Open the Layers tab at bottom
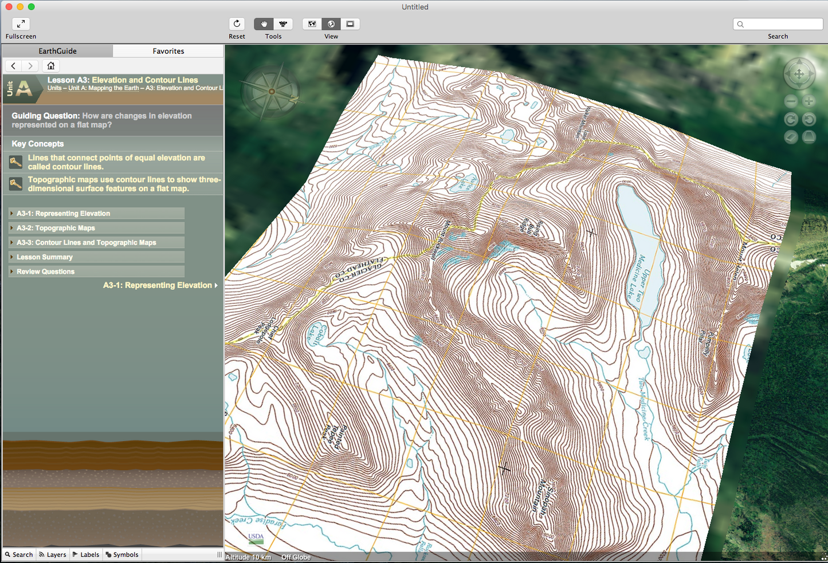828x563 pixels. click(x=53, y=554)
